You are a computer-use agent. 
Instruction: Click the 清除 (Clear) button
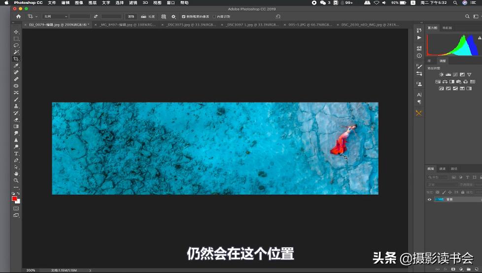[131, 17]
